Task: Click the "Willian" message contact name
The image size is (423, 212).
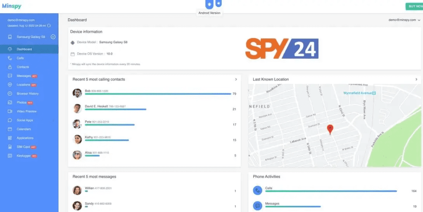Action: 89,188
